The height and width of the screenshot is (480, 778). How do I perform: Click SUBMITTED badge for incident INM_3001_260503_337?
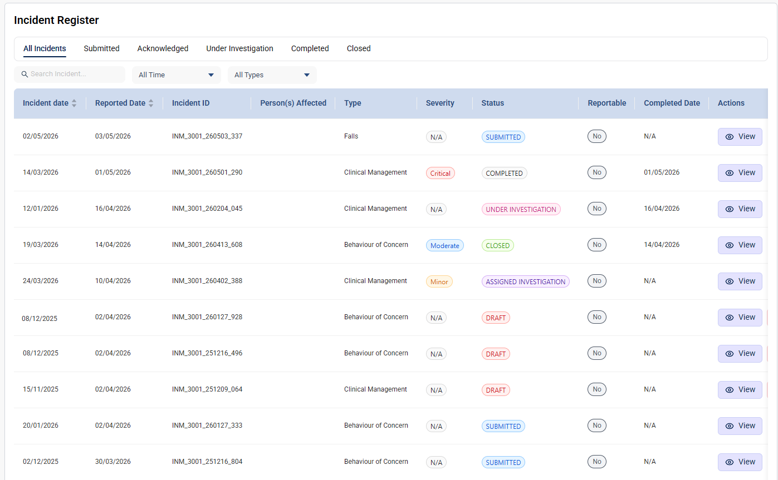tap(503, 137)
